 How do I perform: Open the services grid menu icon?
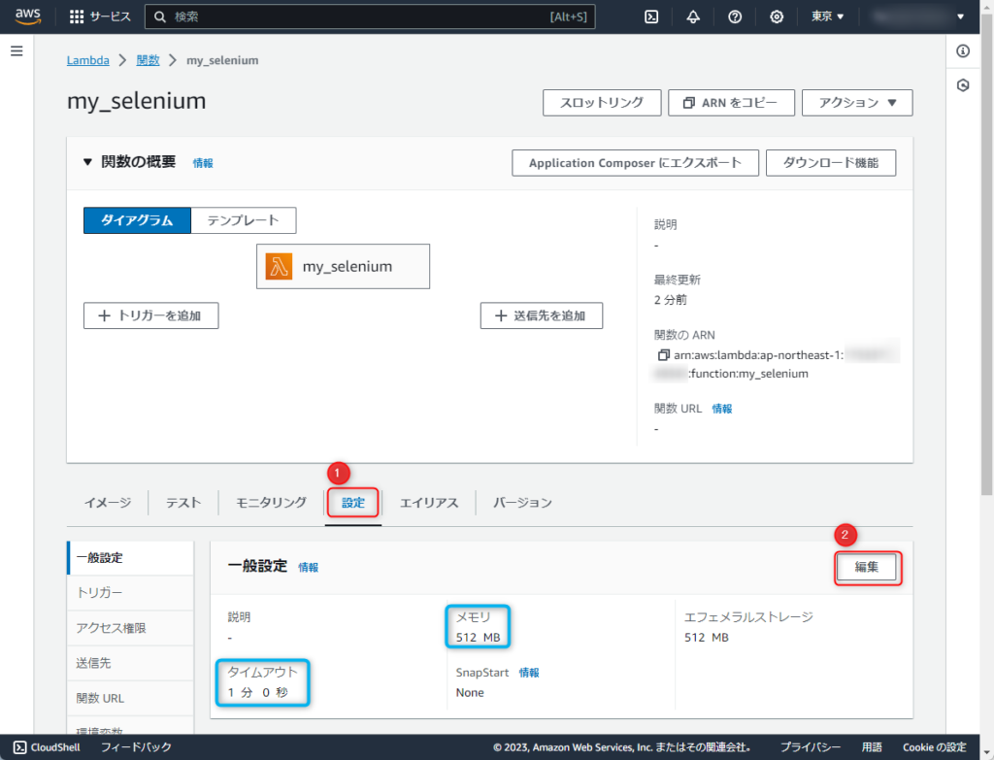point(77,17)
